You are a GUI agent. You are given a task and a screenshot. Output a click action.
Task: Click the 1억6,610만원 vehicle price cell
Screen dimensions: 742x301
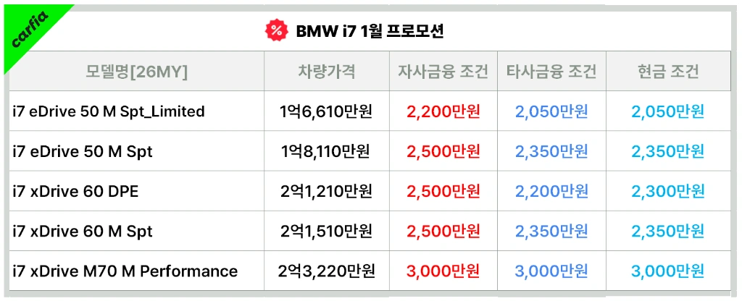[x=326, y=111]
